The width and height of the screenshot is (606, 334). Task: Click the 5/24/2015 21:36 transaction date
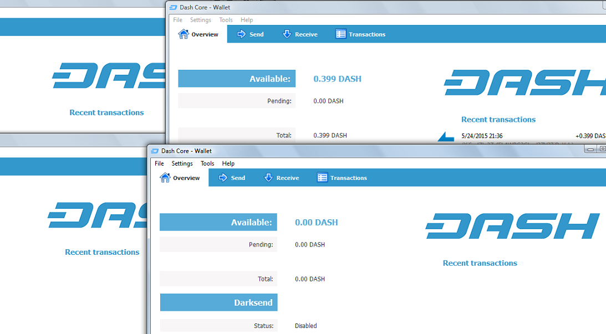tap(482, 136)
